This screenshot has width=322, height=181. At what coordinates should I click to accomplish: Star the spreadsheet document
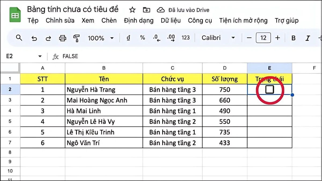pos(132,10)
